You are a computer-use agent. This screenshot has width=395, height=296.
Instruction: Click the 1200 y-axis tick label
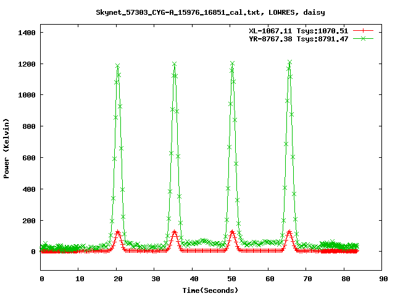[x=27, y=64]
